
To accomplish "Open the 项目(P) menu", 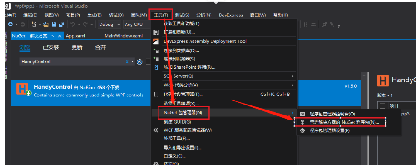I will click(73, 15).
